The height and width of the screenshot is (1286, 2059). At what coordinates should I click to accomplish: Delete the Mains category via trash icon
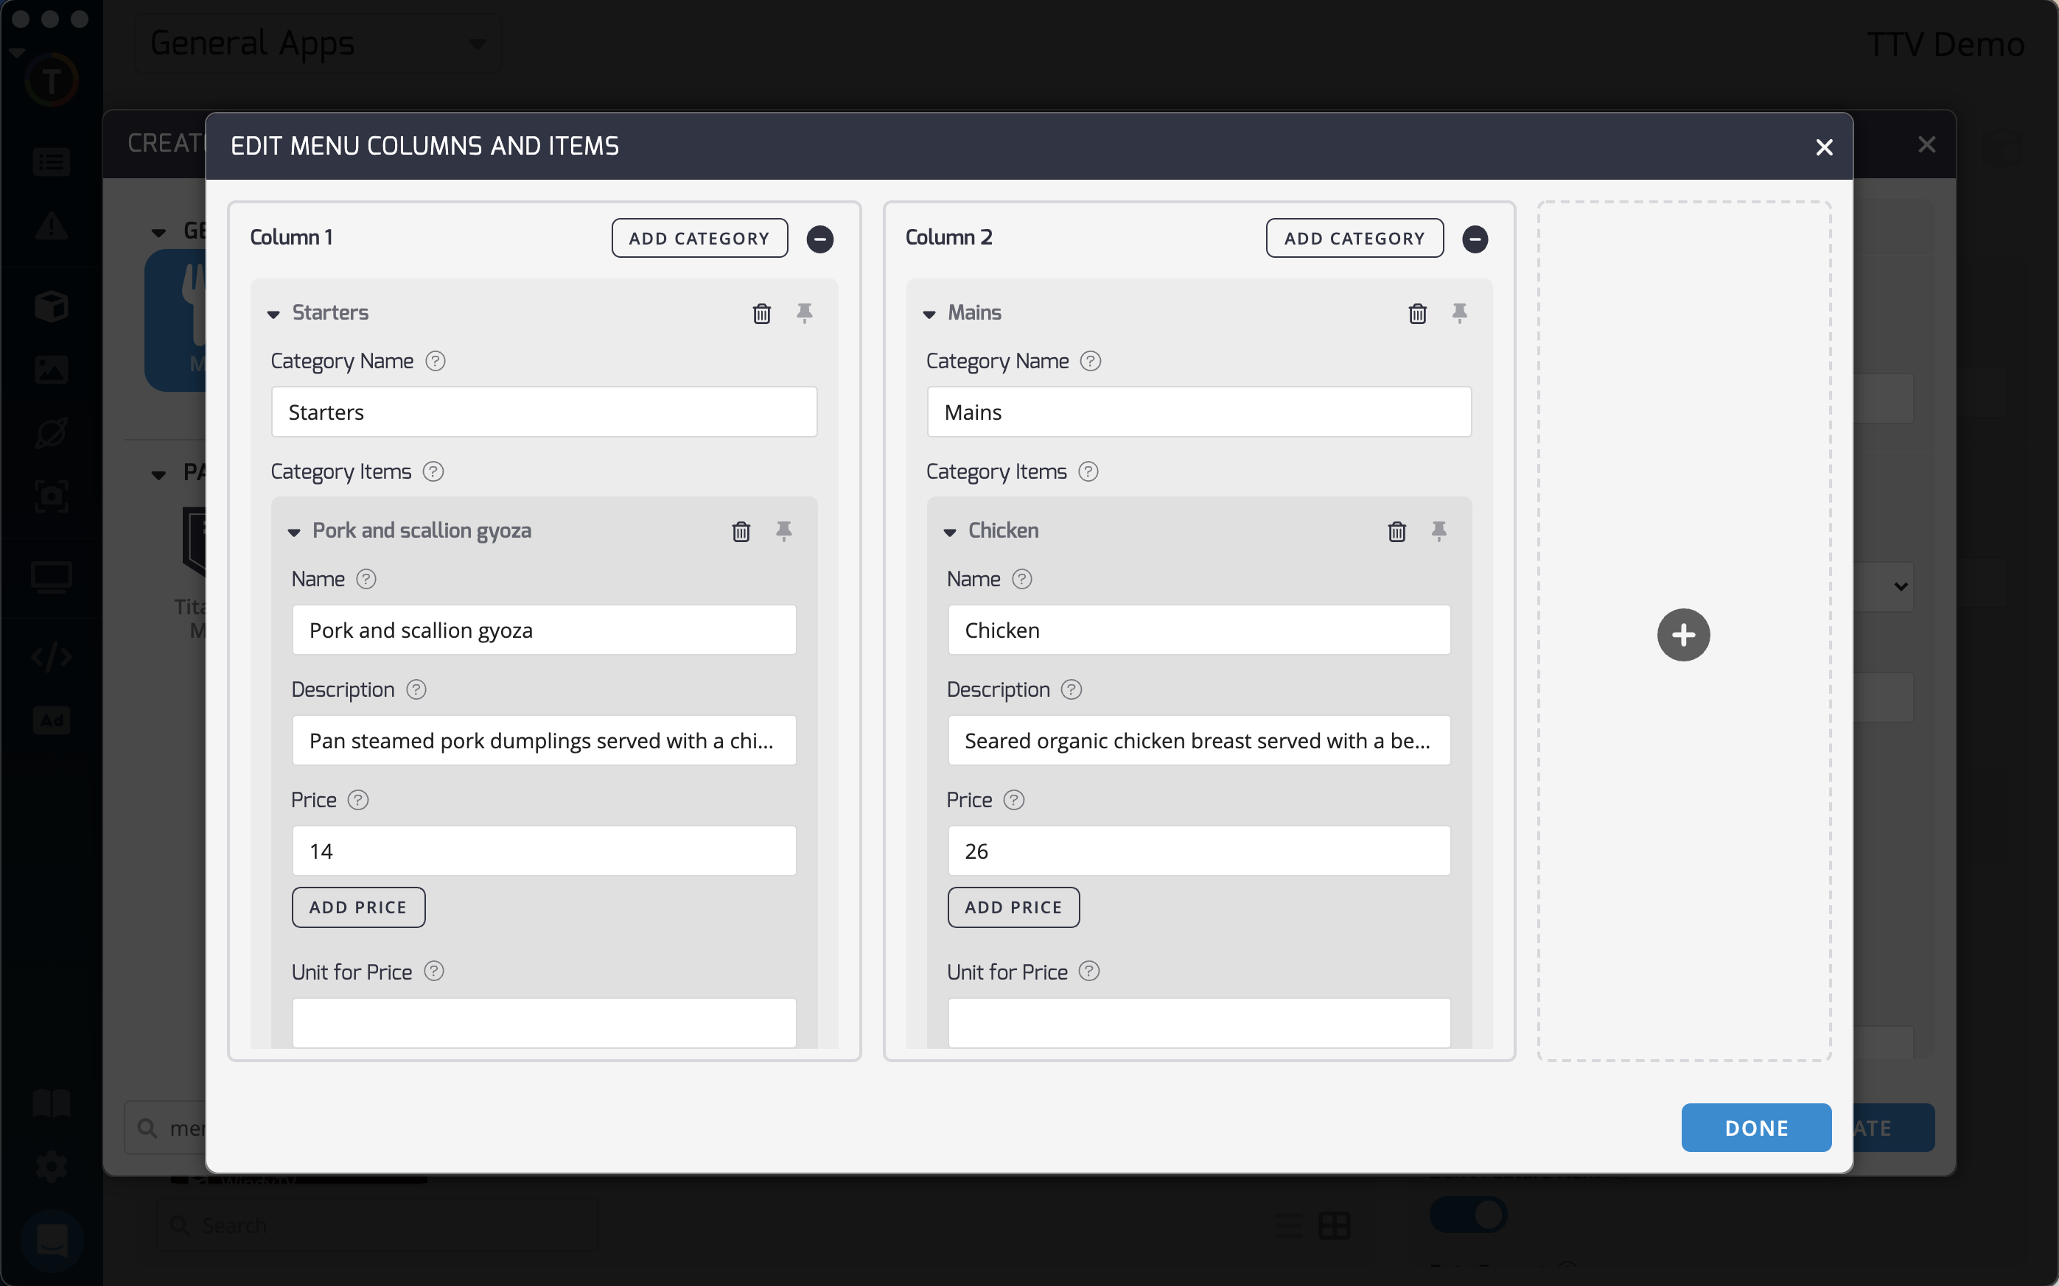1416,314
